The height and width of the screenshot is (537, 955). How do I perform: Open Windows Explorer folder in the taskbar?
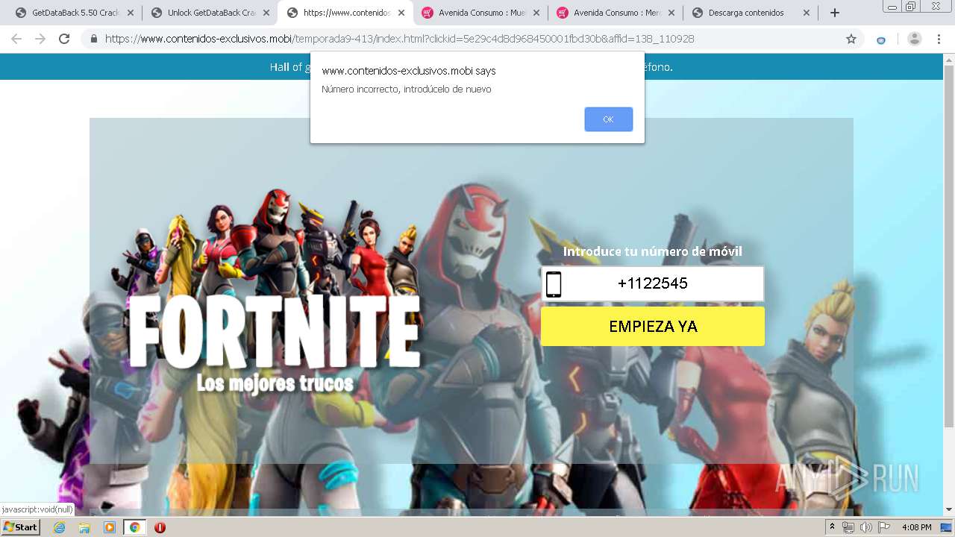84,527
